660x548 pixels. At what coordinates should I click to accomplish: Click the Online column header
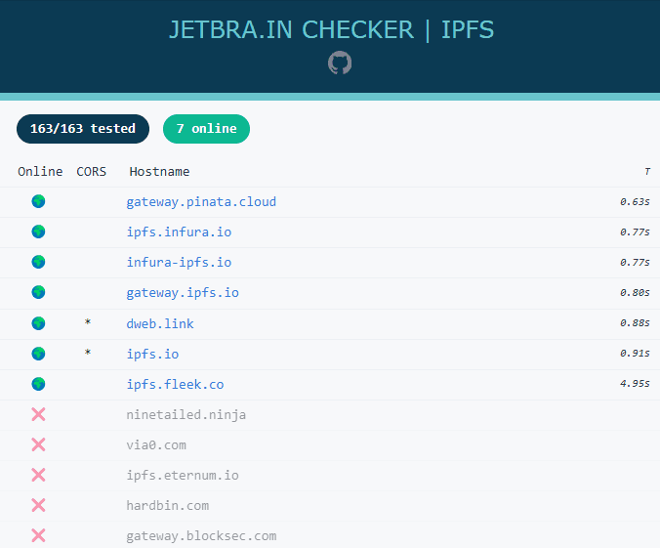[40, 172]
